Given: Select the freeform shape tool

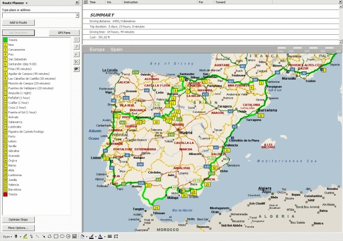Looking at the screenshot, I should click(50, 236).
